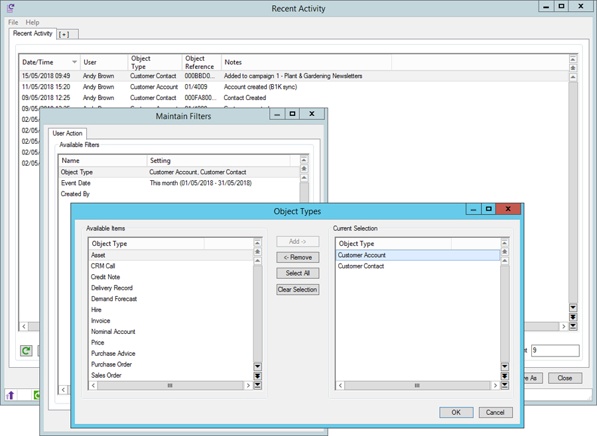The height and width of the screenshot is (436, 597).
Task: Click Close button in Recent Activity window
Action: coord(565,378)
